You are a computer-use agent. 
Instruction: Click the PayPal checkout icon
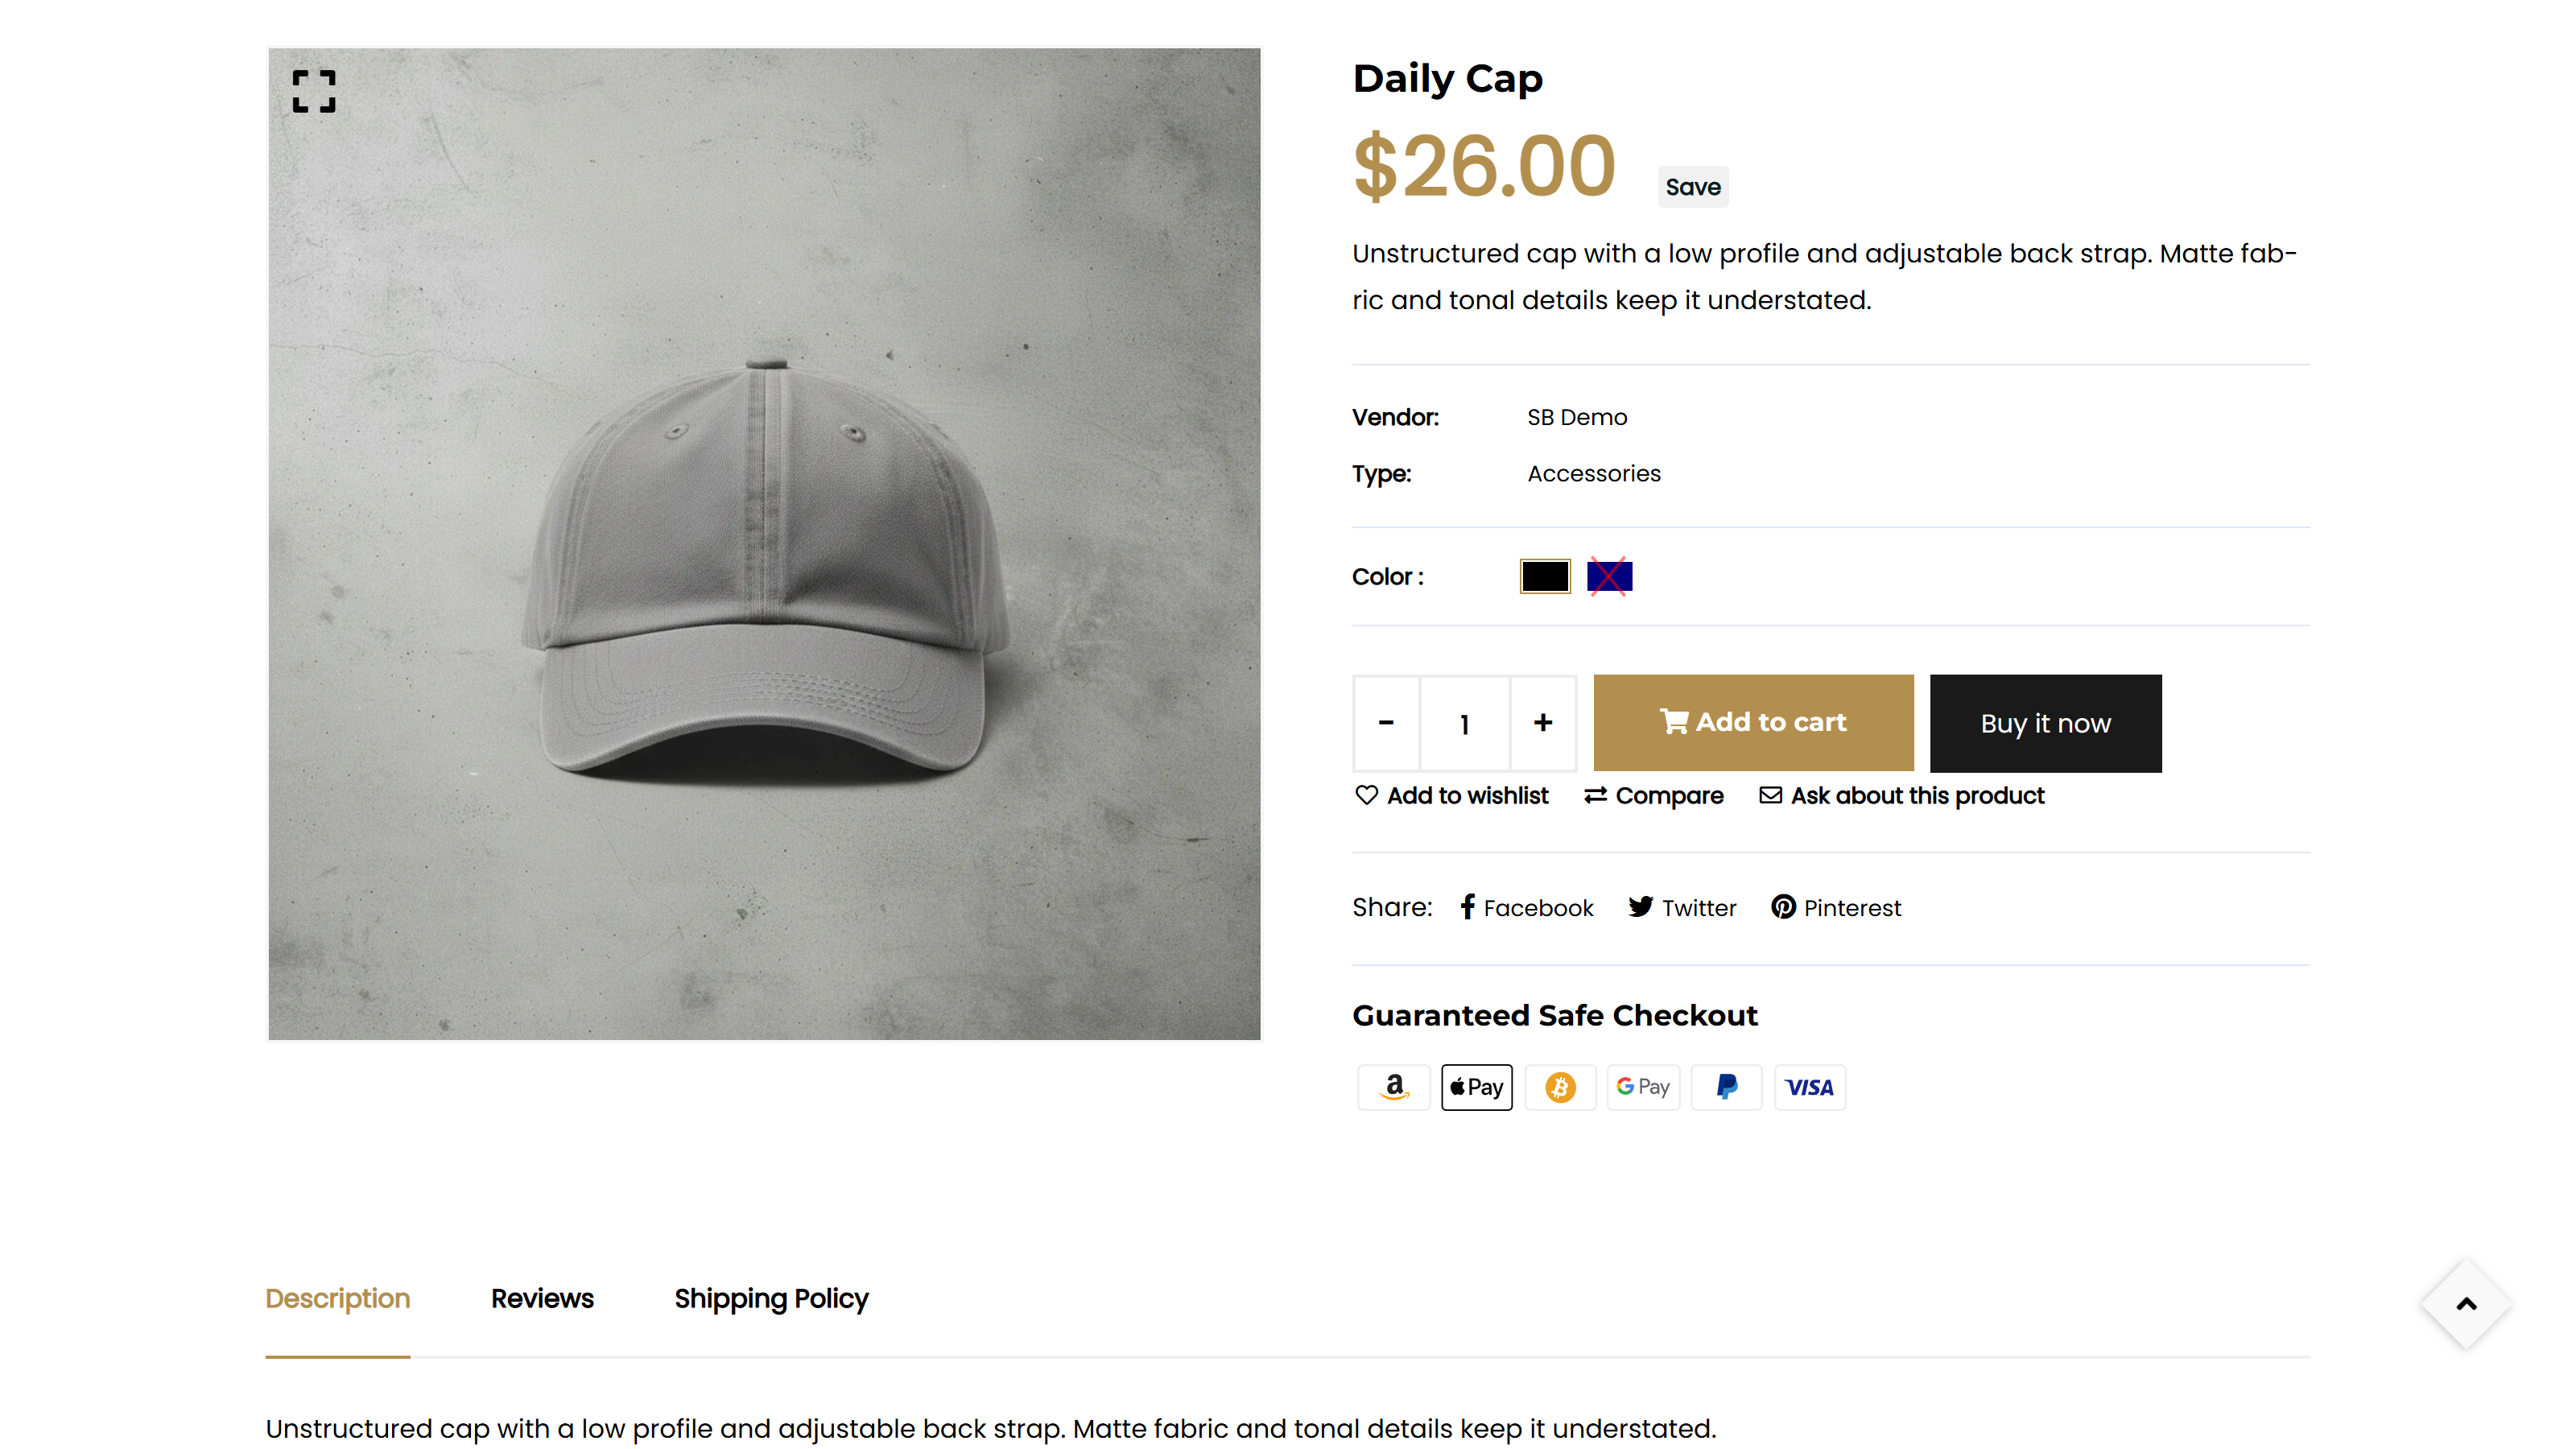click(x=1727, y=1087)
